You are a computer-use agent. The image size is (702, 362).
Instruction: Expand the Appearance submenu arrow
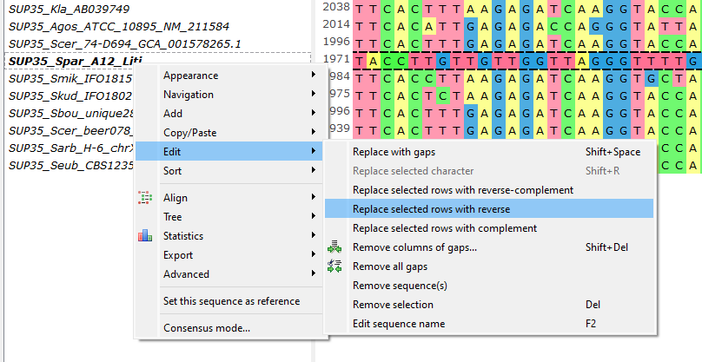pyautogui.click(x=314, y=75)
